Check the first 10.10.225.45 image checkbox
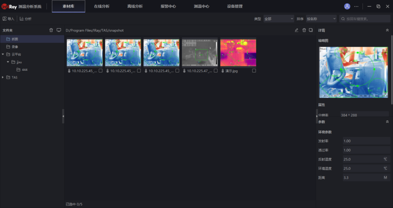 100,71
